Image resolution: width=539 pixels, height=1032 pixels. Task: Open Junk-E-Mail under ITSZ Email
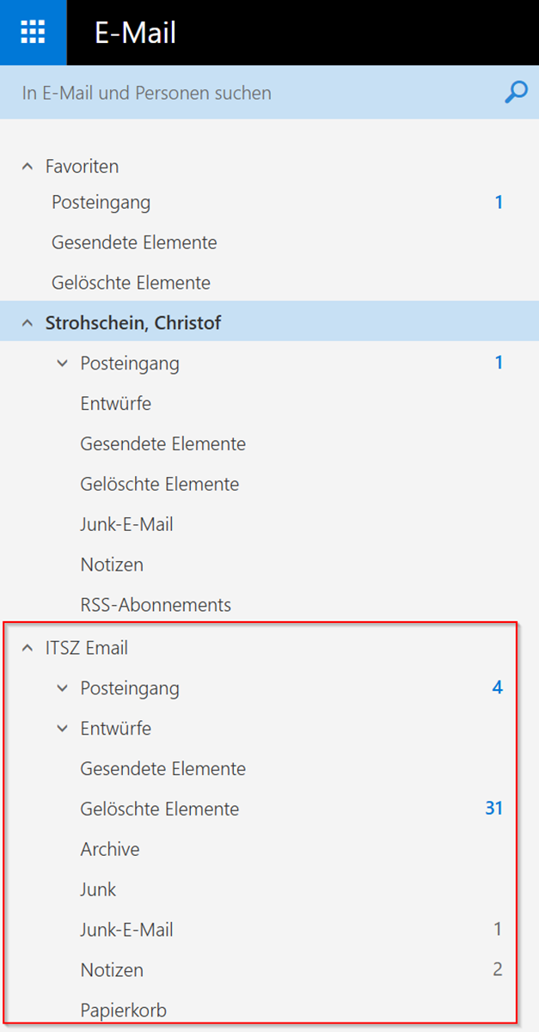[126, 930]
